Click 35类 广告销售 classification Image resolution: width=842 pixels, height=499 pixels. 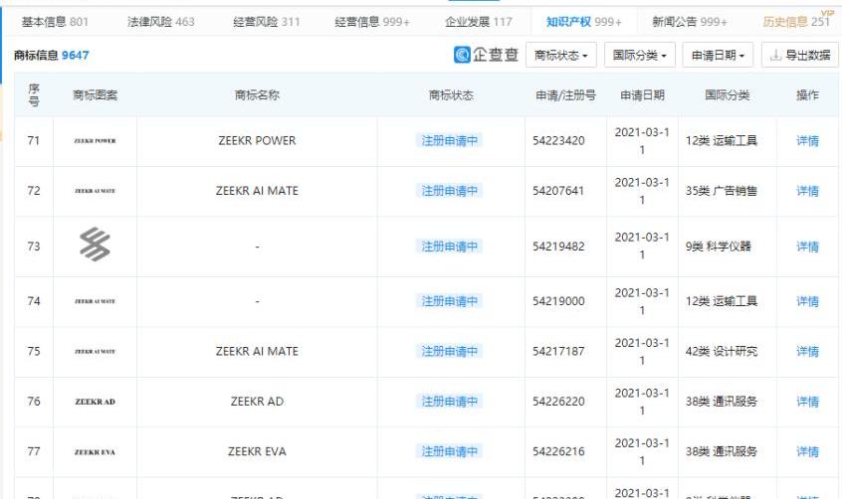tap(722, 191)
